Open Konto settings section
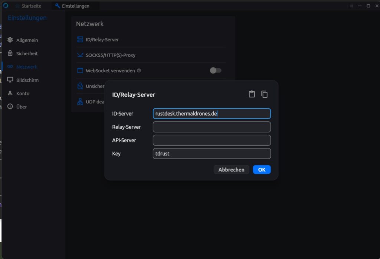380x259 pixels. [22, 93]
